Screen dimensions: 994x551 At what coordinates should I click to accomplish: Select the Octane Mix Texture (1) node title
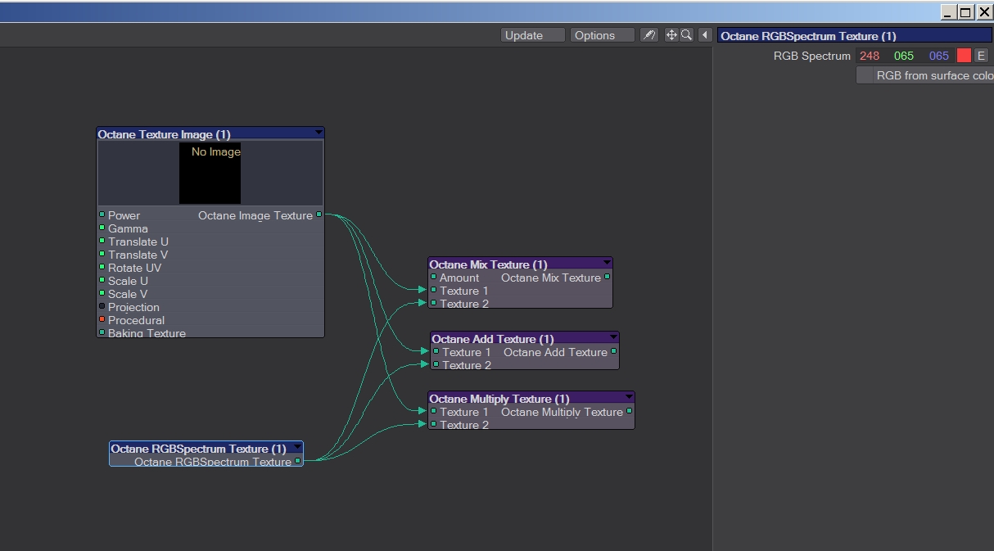488,264
